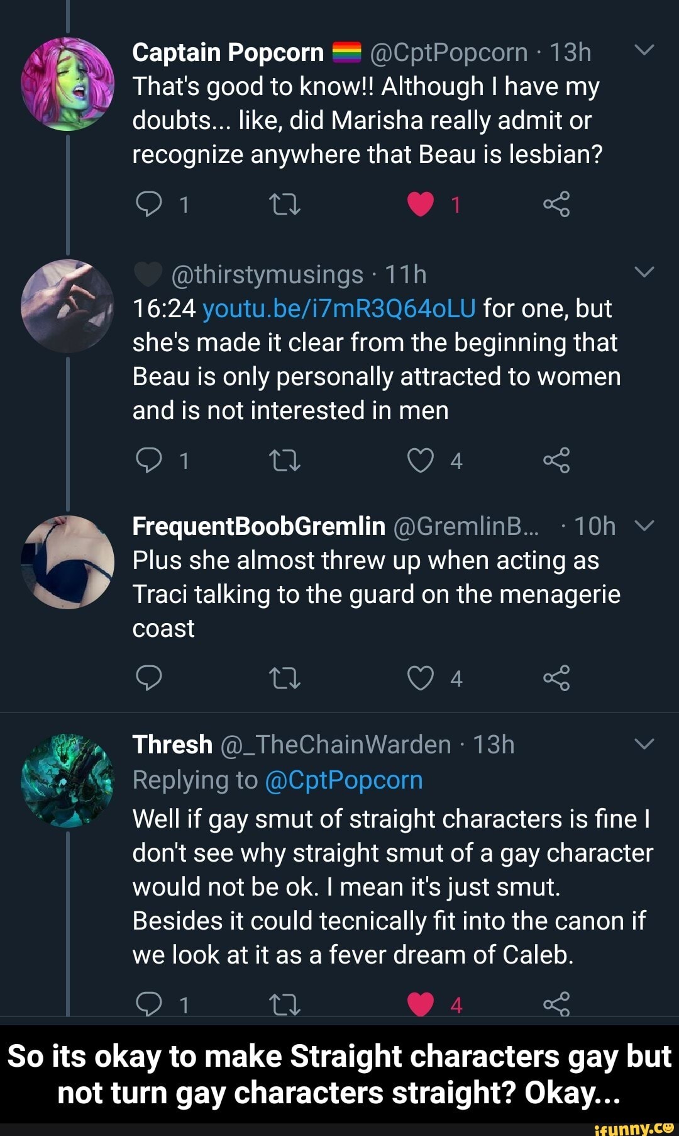
Task: Reply to the thirstymusings tweet
Action: tap(149, 461)
